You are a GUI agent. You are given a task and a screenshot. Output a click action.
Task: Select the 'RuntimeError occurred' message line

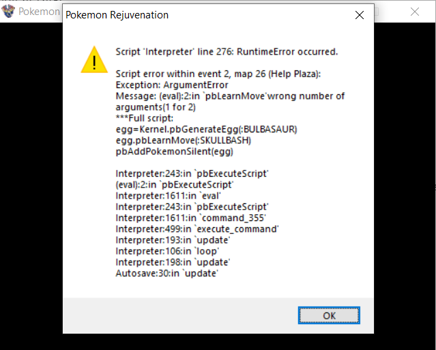pyautogui.click(x=227, y=51)
